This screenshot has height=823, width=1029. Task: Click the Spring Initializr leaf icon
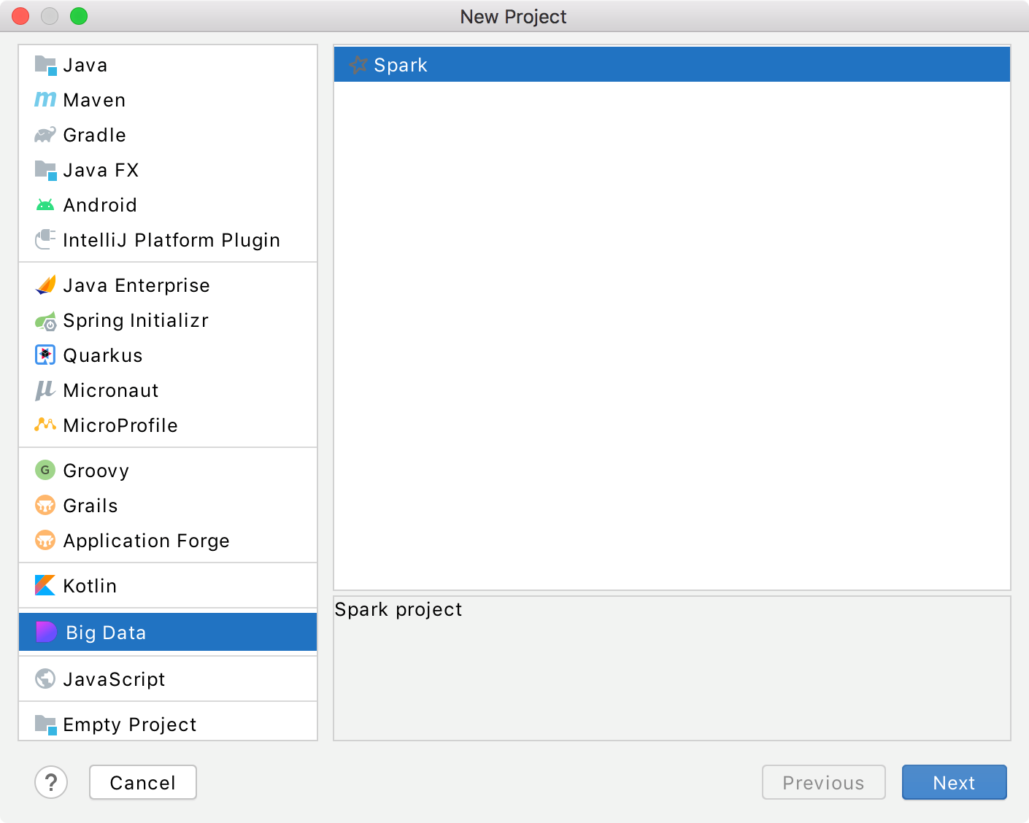point(45,320)
